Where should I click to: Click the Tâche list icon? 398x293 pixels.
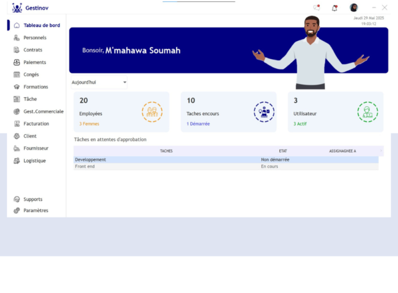click(x=17, y=99)
